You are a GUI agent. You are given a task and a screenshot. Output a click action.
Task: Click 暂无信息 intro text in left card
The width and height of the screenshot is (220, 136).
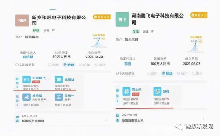(32, 37)
